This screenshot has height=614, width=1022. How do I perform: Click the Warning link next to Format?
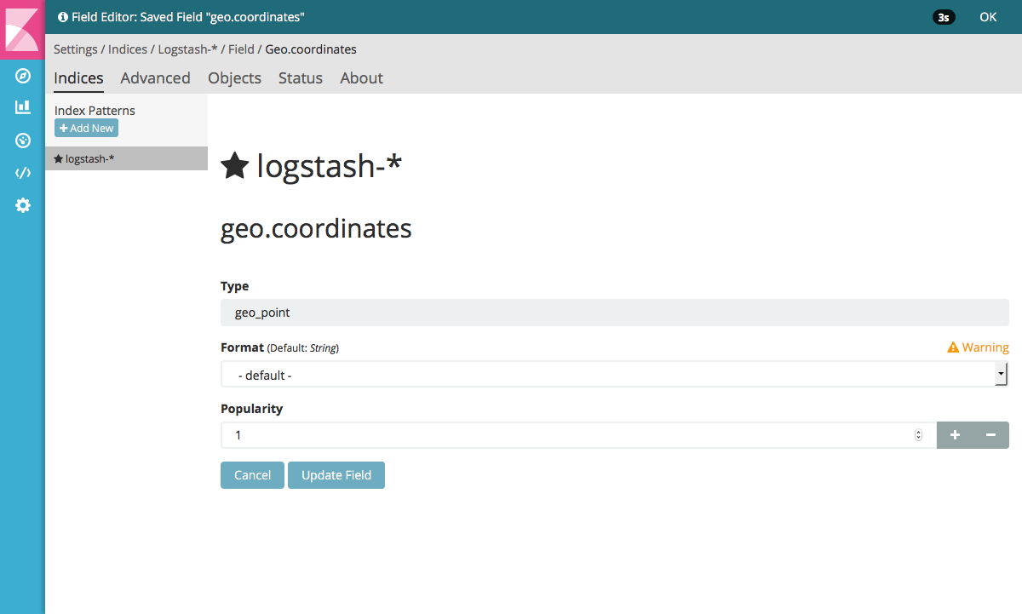(978, 347)
